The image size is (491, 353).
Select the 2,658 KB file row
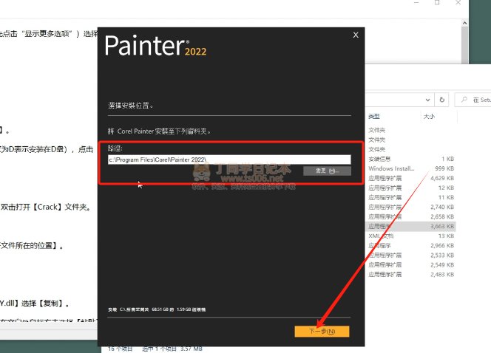pyautogui.click(x=411, y=216)
